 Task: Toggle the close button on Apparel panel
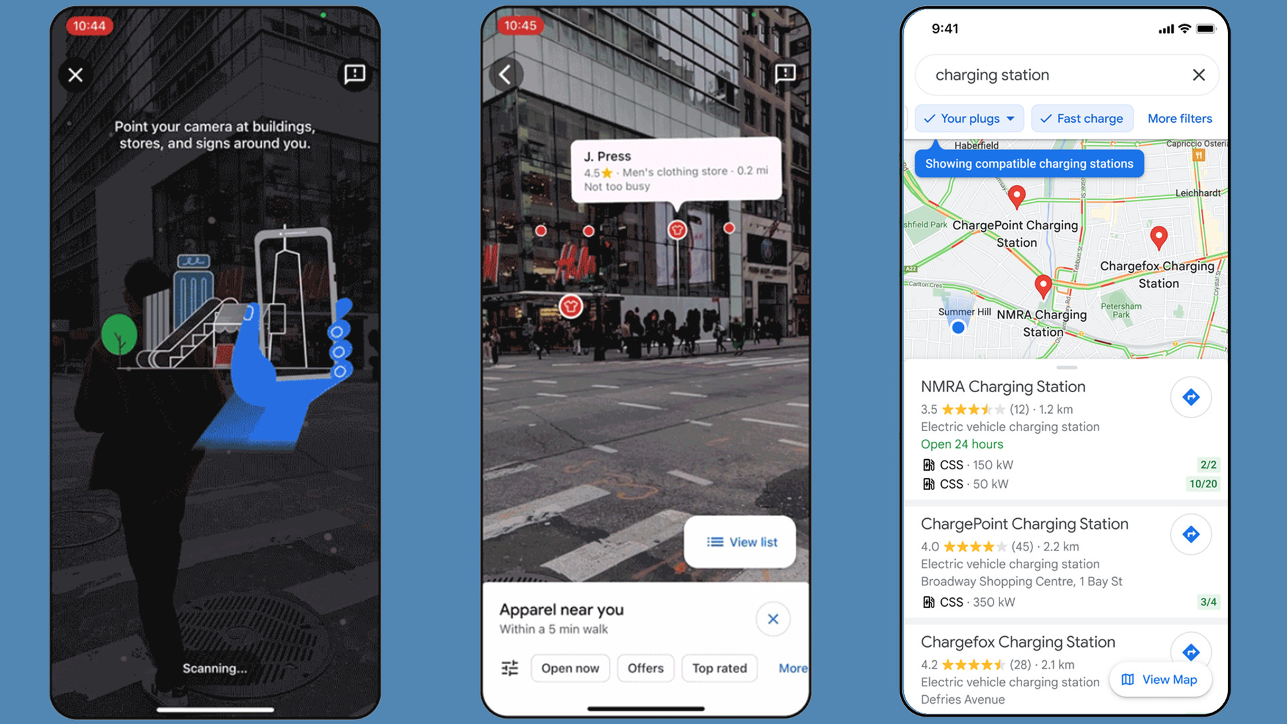[772, 618]
